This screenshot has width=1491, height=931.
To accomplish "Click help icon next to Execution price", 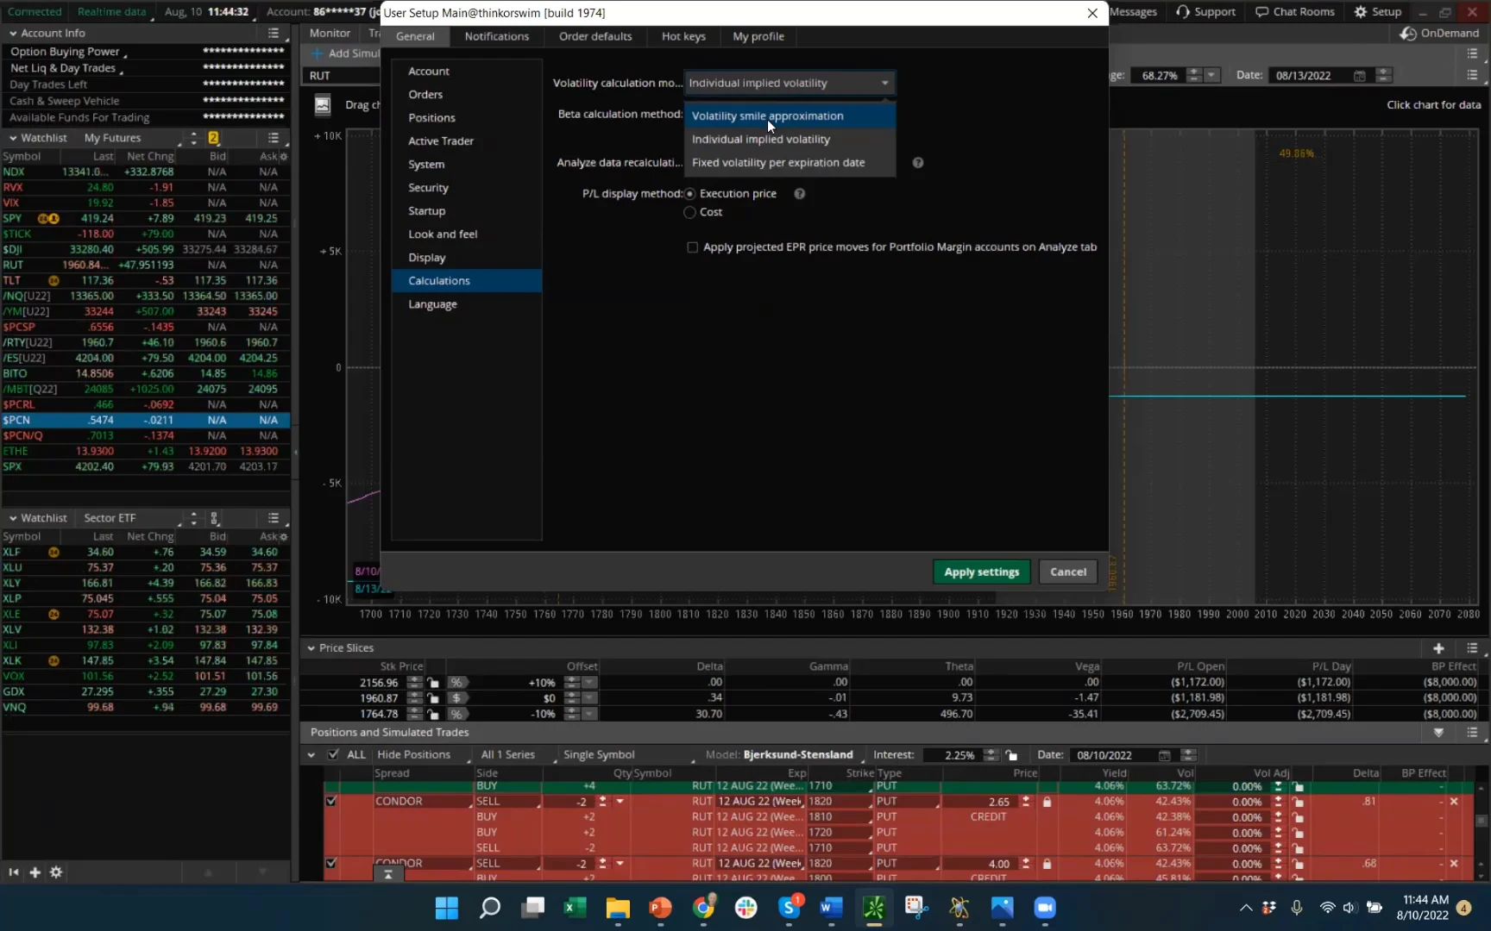I will 800,194.
